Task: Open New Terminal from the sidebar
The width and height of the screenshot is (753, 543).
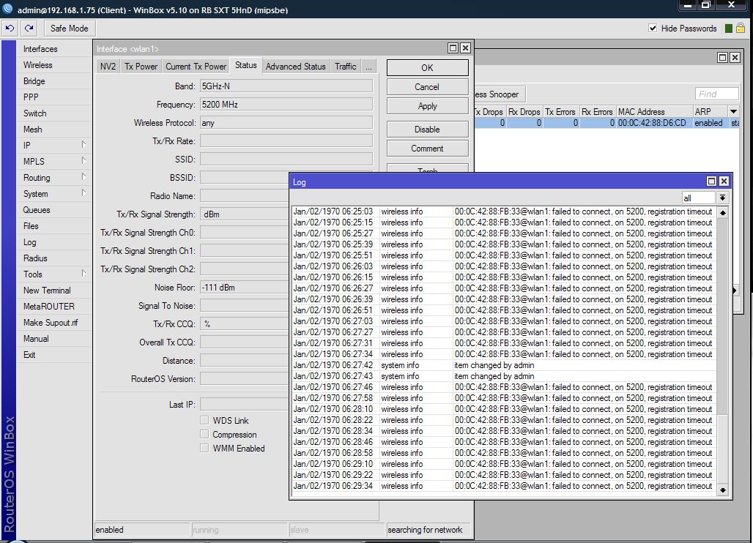Action: [53, 291]
